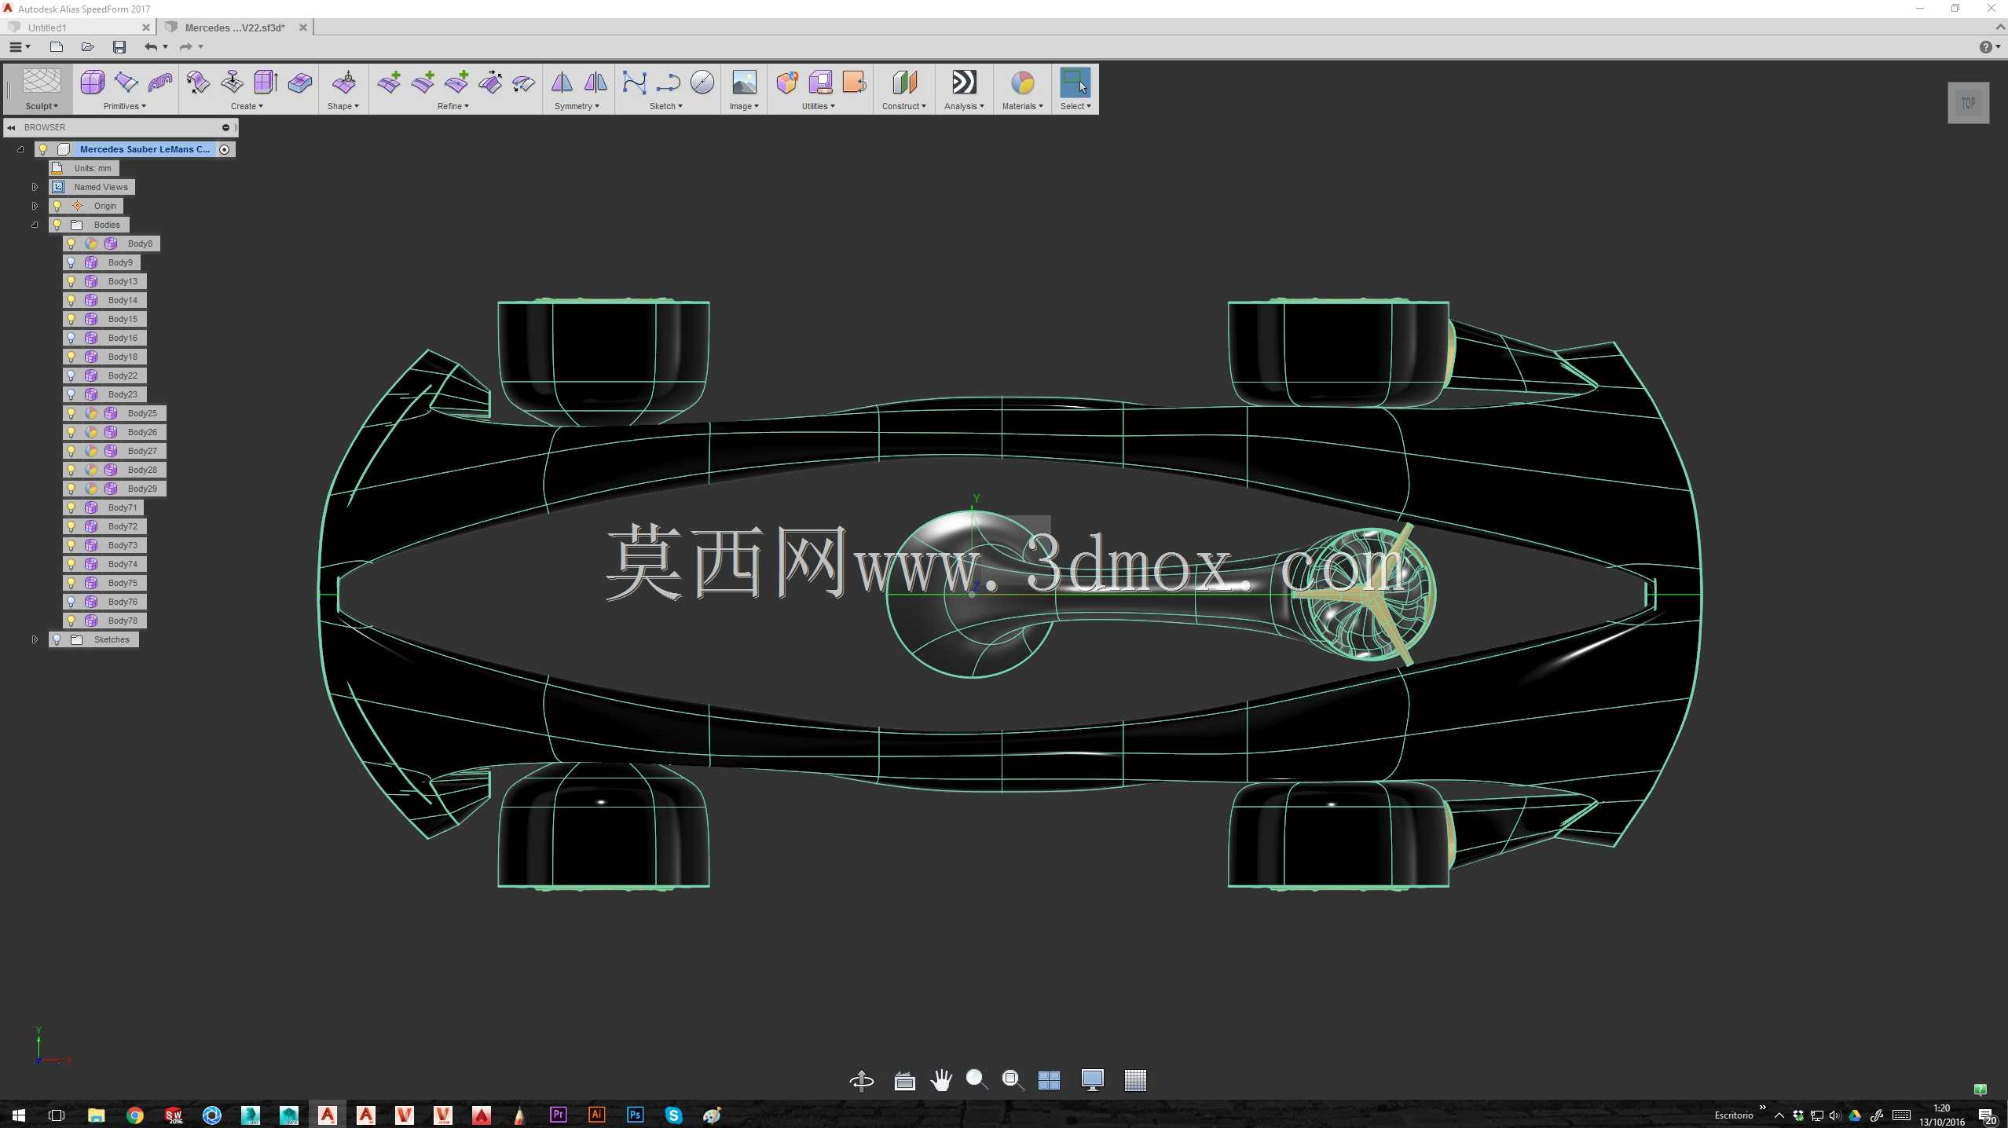The height and width of the screenshot is (1128, 2008).
Task: Expand the Named Views tree node
Action: 35,187
